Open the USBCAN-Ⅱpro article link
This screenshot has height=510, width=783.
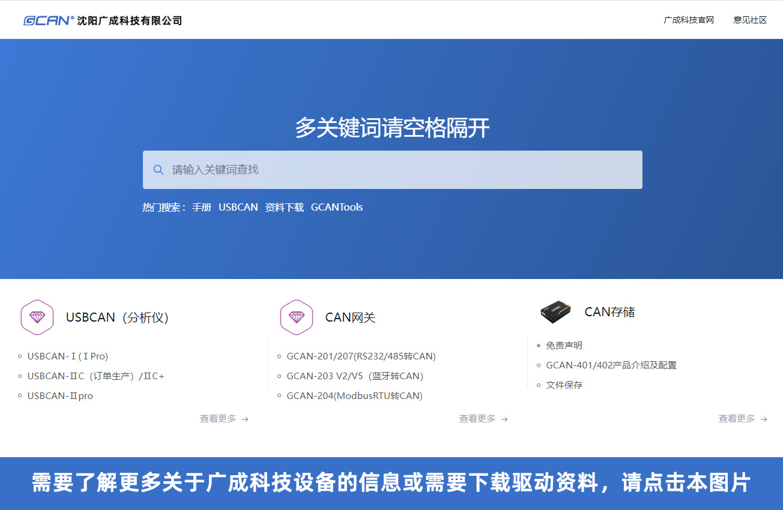point(60,396)
